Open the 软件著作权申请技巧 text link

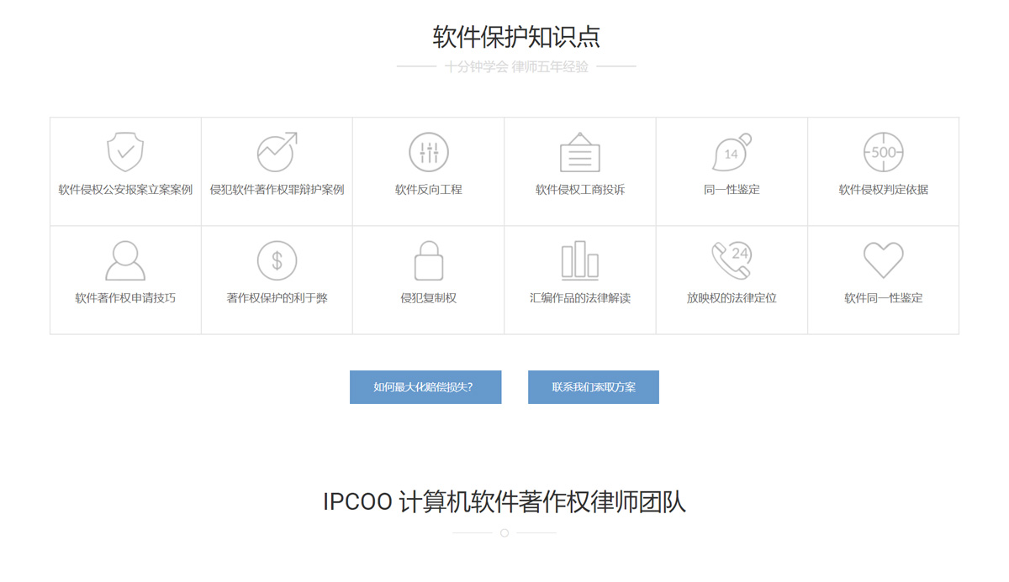click(x=125, y=298)
